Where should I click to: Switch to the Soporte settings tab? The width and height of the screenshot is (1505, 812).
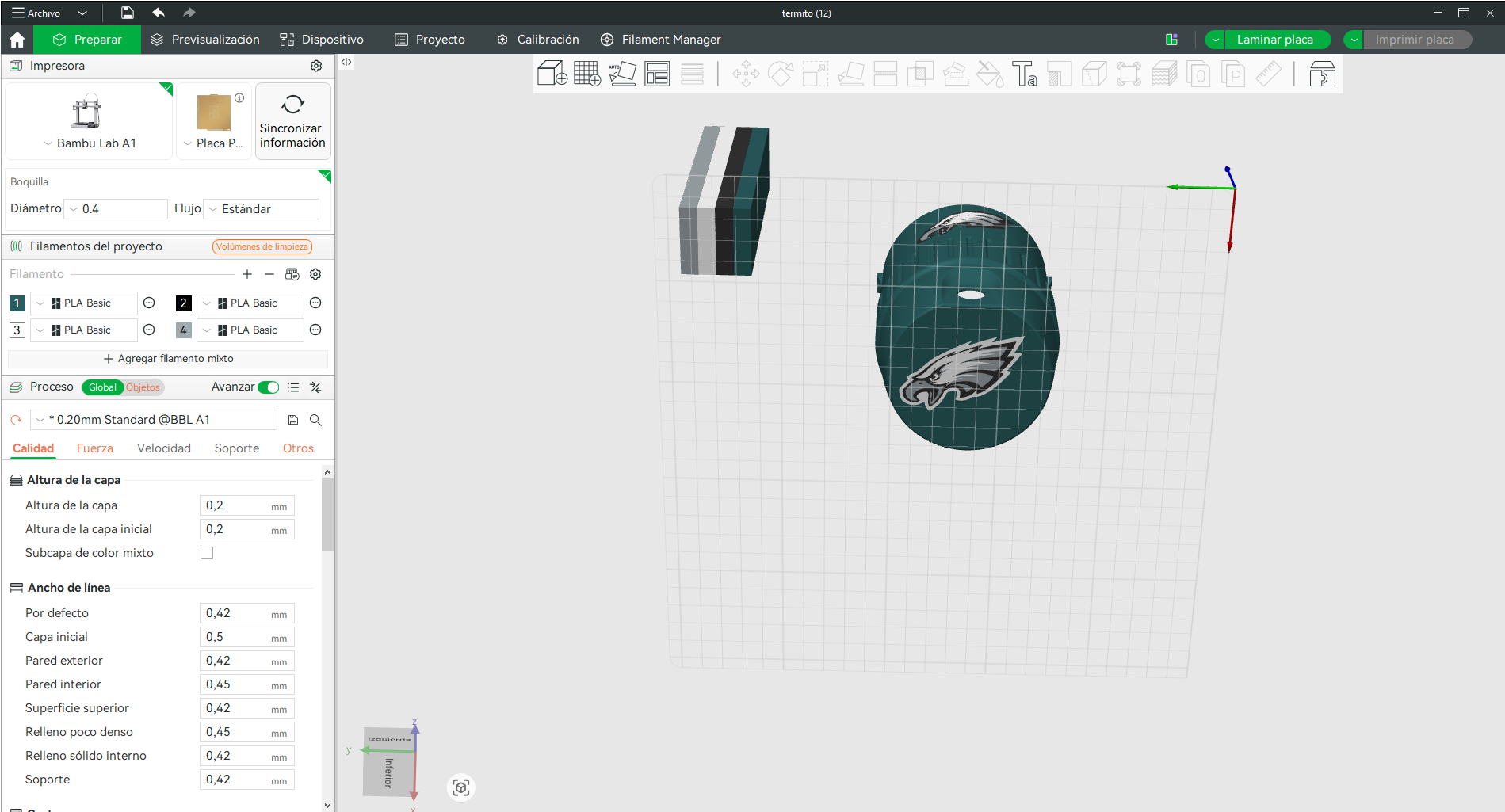[x=237, y=448]
